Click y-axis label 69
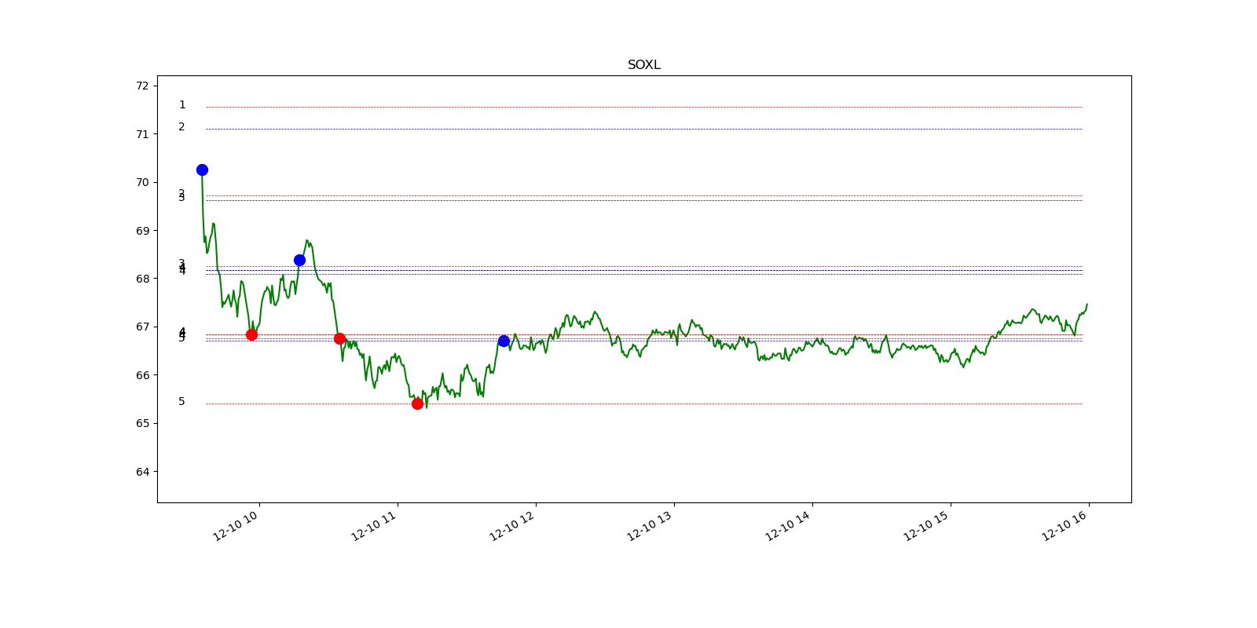This screenshot has width=1257, height=628. click(x=142, y=231)
